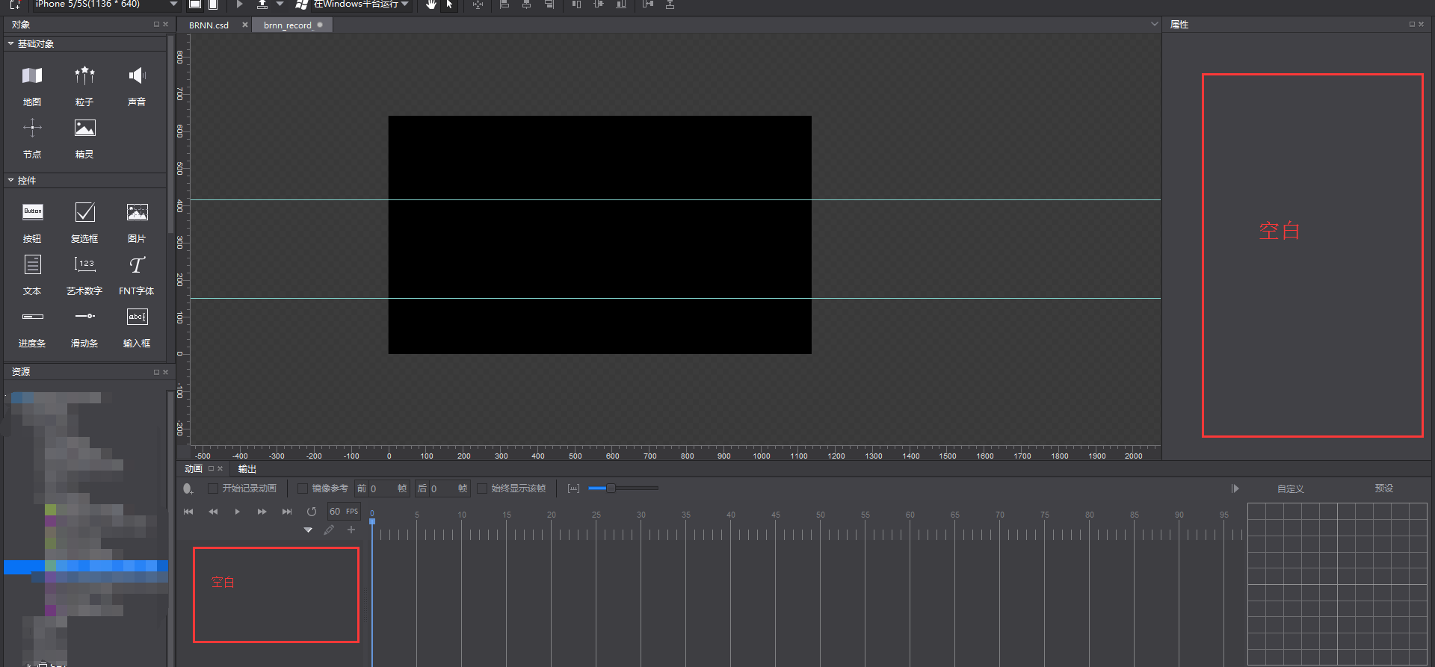Close the 资源 panel

pos(166,372)
